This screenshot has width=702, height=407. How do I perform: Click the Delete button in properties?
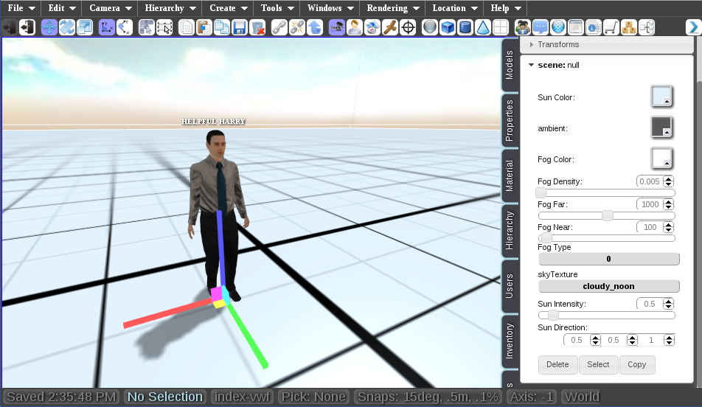pos(557,364)
